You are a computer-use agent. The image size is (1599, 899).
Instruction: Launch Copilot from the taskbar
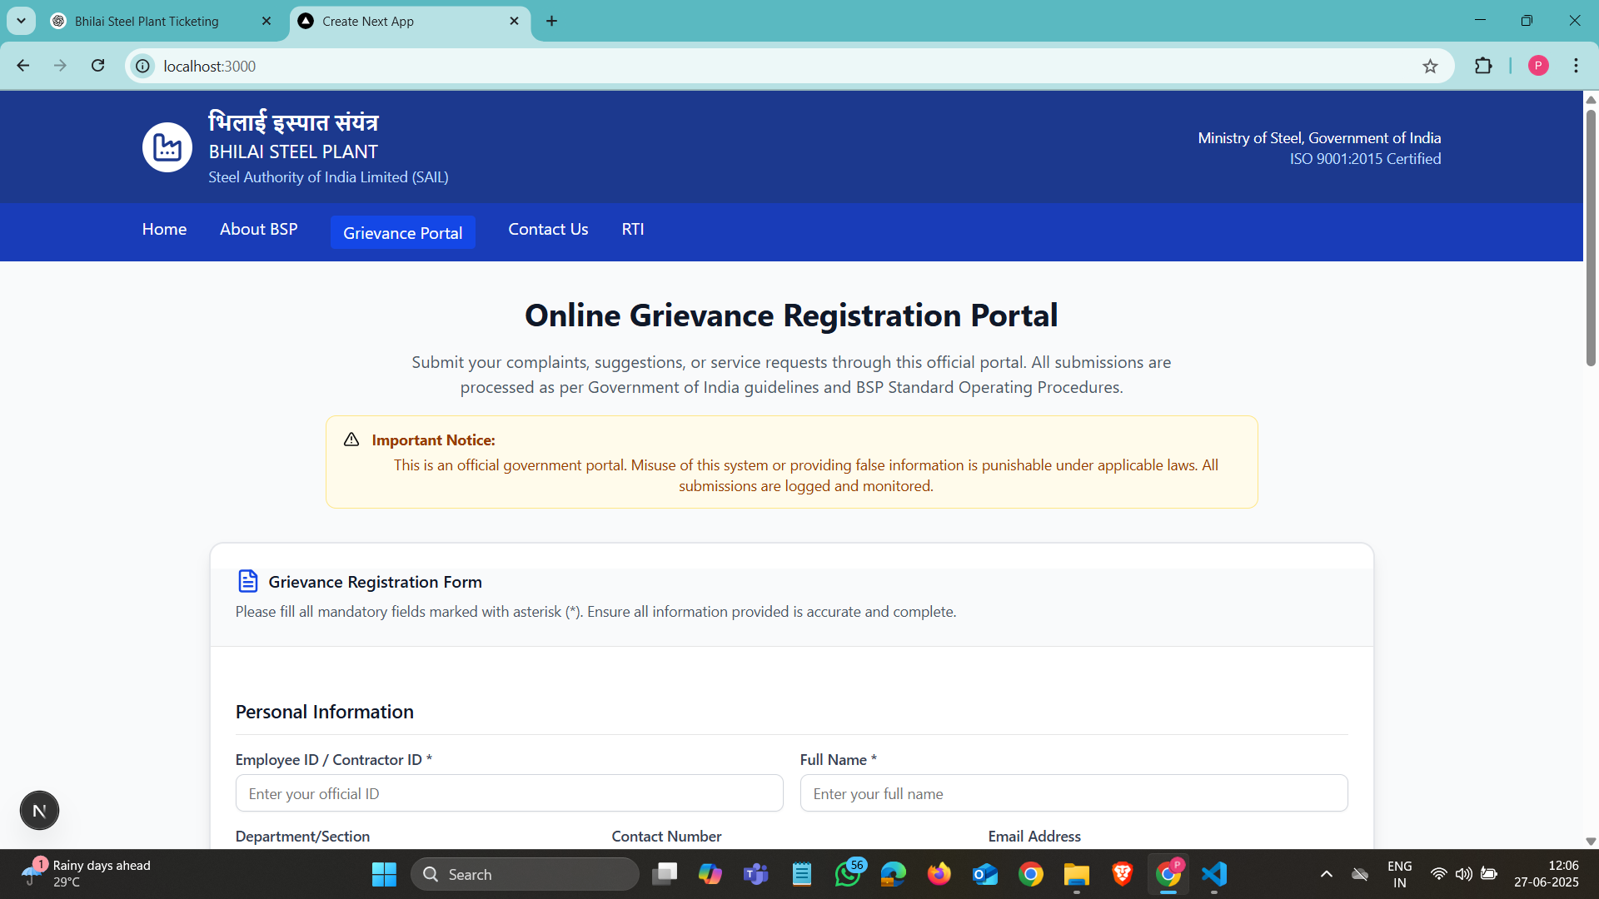pos(710,874)
